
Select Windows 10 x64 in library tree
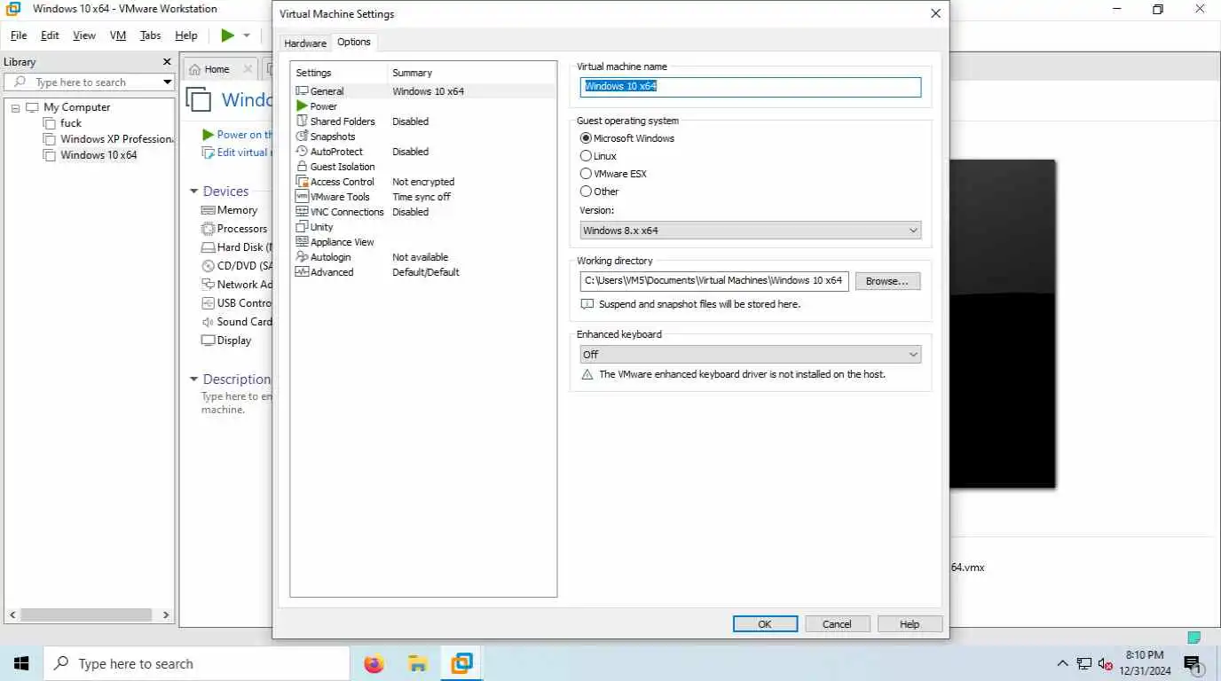coord(98,155)
